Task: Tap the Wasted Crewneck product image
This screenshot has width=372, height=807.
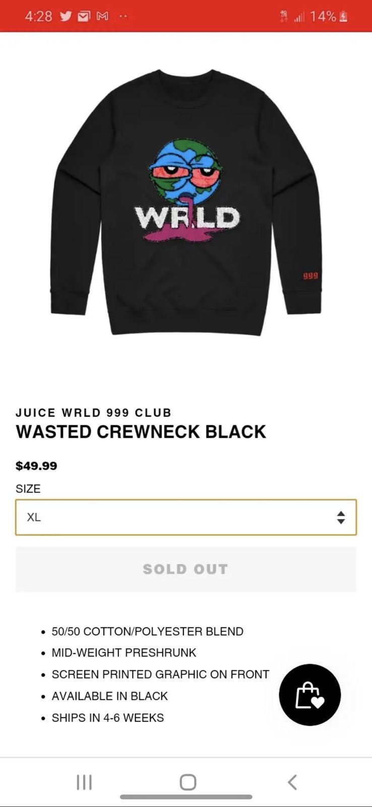Action: tap(186, 202)
